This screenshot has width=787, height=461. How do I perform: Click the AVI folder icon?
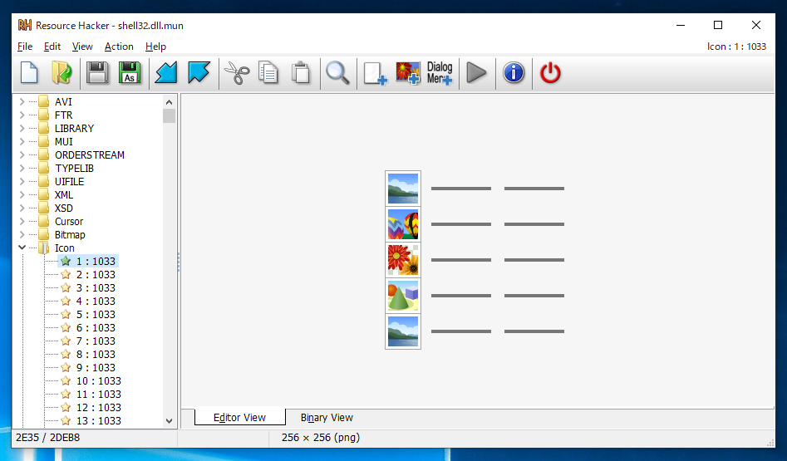tap(44, 101)
